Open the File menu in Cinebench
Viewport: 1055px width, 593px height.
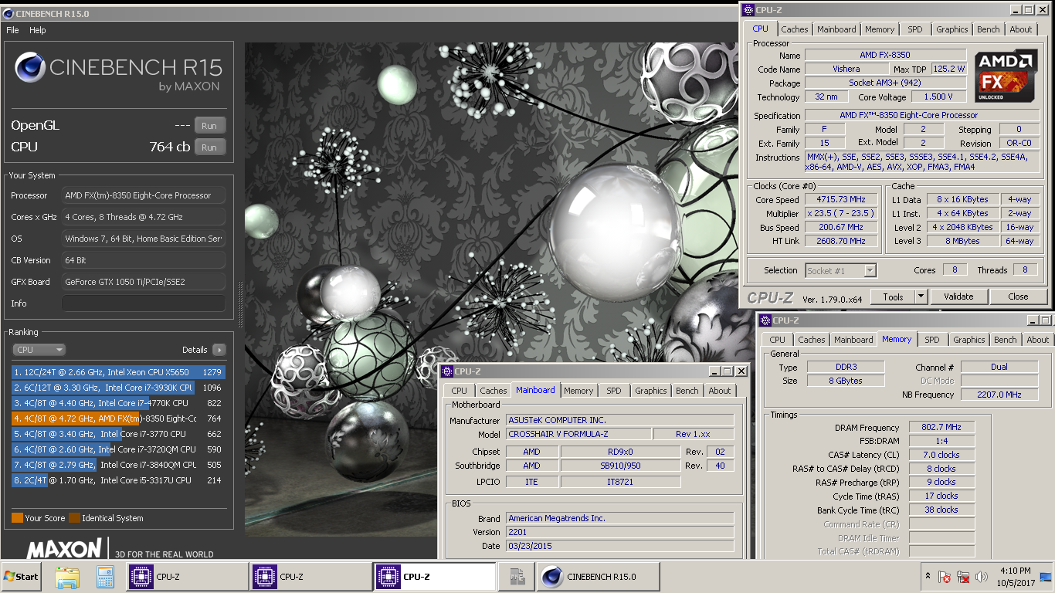(x=12, y=30)
